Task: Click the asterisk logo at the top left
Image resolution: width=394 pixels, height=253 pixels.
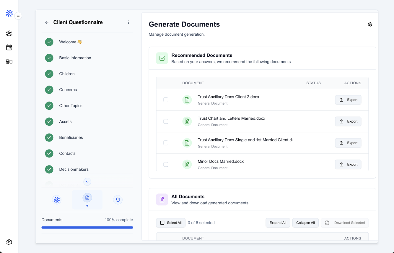Action: tap(9, 13)
